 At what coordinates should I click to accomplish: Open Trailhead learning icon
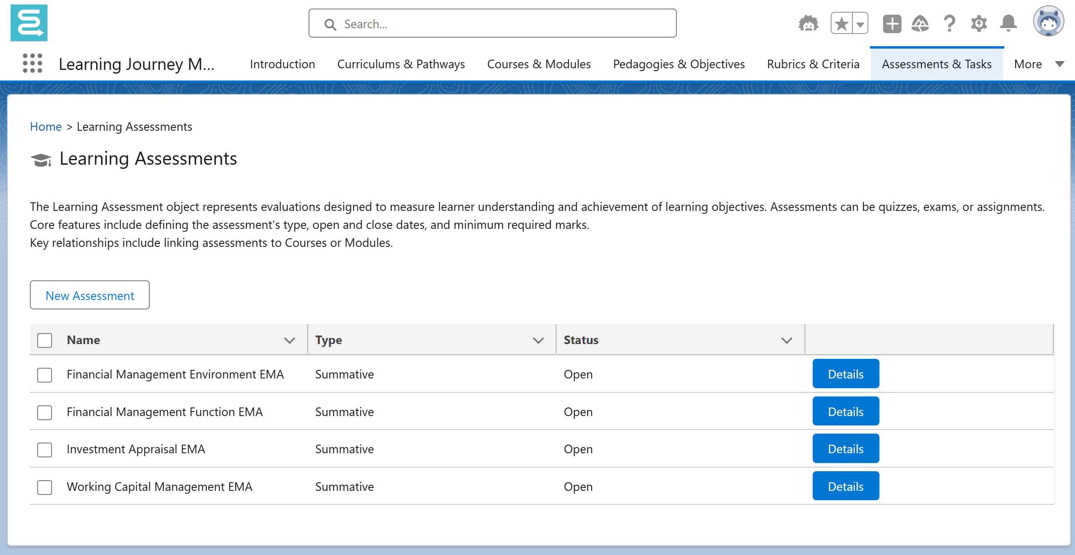920,23
